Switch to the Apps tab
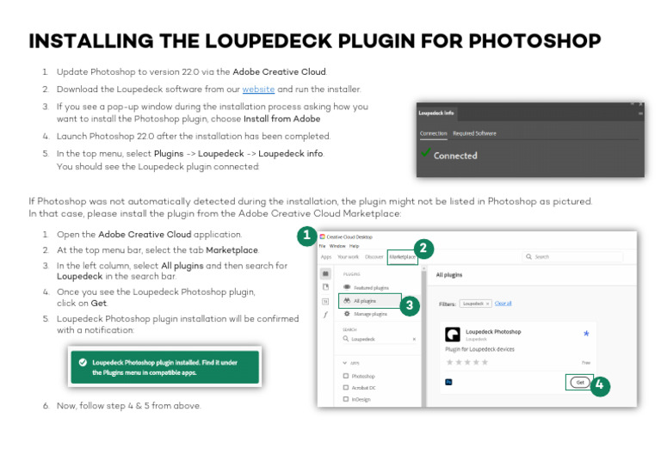 tap(326, 256)
